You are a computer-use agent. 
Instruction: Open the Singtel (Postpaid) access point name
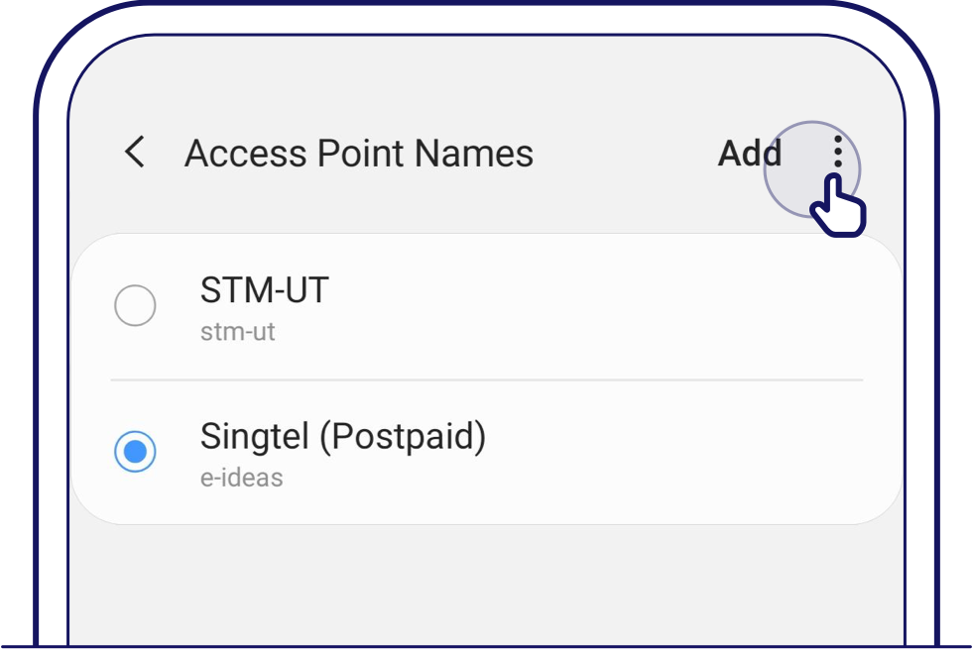pyautogui.click(x=342, y=437)
